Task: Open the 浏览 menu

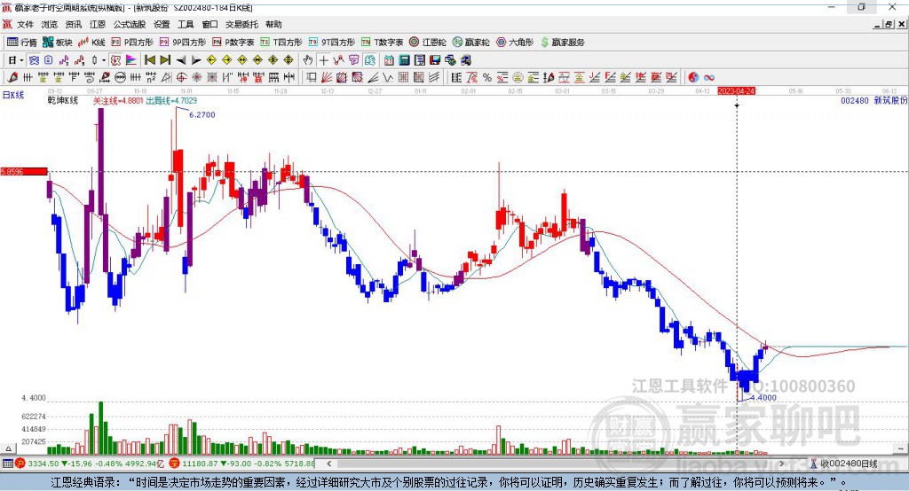Action: [x=50, y=24]
